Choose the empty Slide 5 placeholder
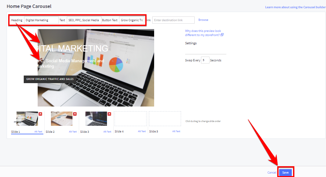Screen dimensions: 326x177 coord(165,119)
